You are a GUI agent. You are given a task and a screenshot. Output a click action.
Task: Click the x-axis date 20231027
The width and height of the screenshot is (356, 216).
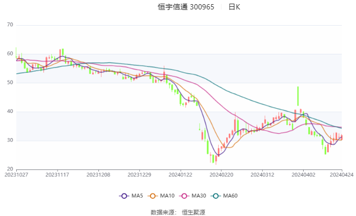point(16,175)
